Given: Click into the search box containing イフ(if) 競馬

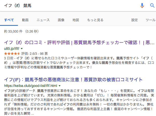Looking at the screenshot, I should [x=70, y=6].
